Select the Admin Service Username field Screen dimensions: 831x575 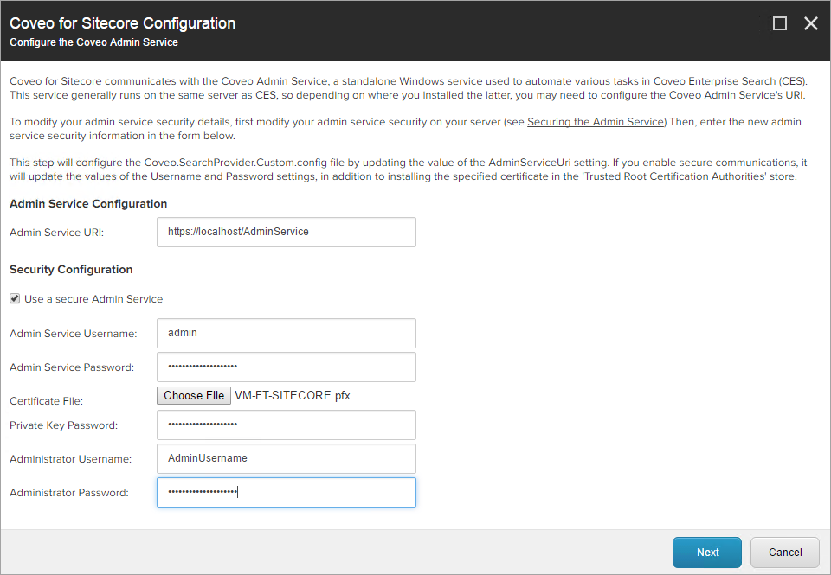286,333
